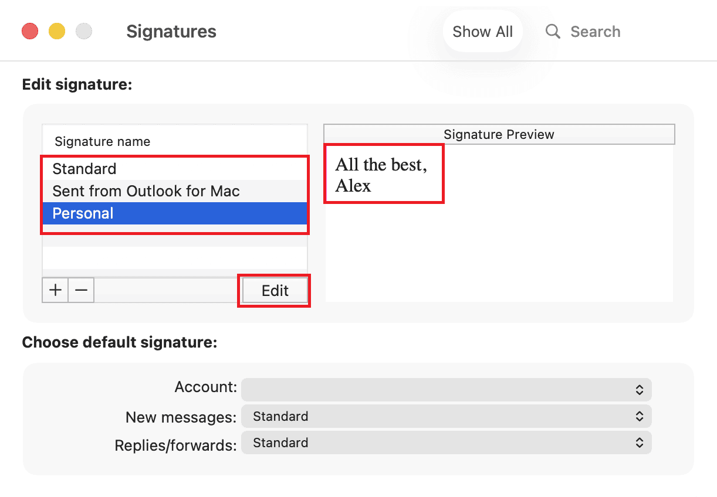The height and width of the screenshot is (497, 717).
Task: Click the gray zoom window button
Action: [84, 31]
